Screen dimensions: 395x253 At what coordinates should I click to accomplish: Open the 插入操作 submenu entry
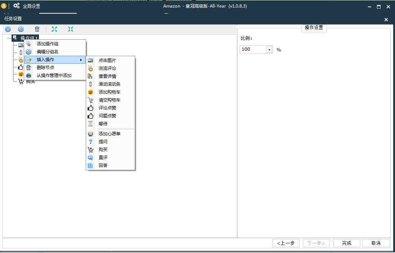click(x=55, y=60)
